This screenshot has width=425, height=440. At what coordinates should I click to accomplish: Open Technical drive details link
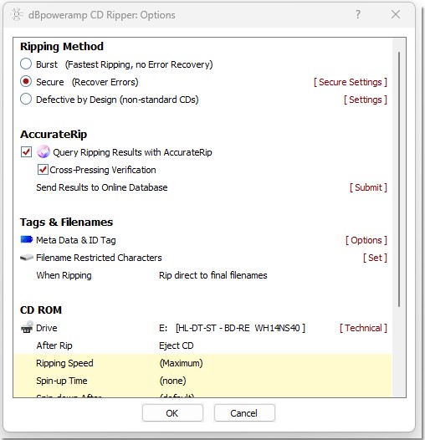coord(363,328)
